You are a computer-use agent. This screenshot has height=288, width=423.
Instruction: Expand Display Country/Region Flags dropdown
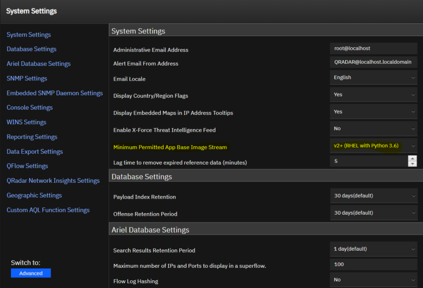tap(373, 95)
